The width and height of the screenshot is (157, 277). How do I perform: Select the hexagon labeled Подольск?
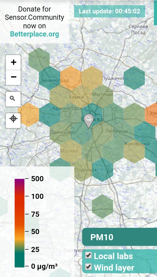[81, 170]
